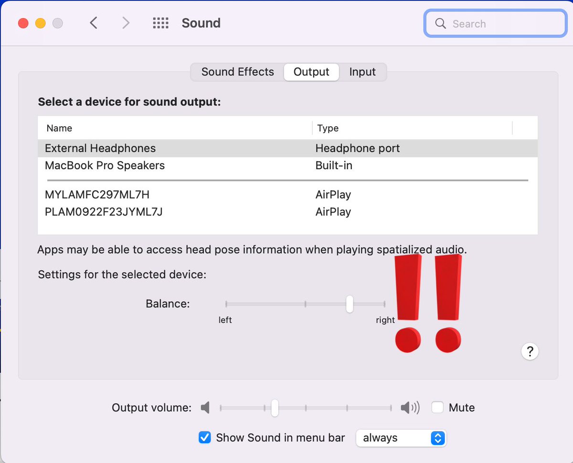Switch to the Input tab
Screen dimensions: 573x463
pos(362,72)
